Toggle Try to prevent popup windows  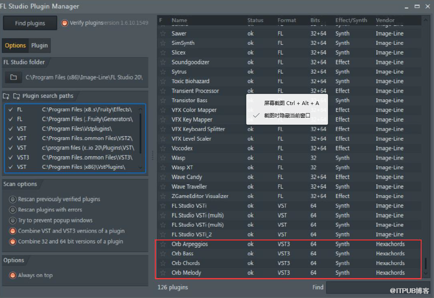click(x=13, y=220)
